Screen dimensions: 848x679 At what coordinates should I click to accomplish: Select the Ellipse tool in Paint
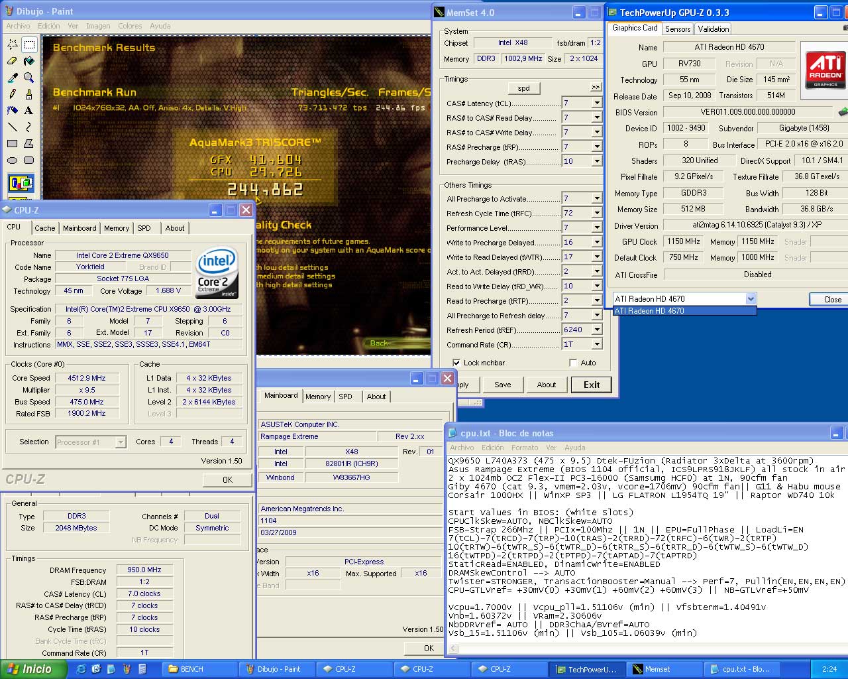tap(12, 160)
